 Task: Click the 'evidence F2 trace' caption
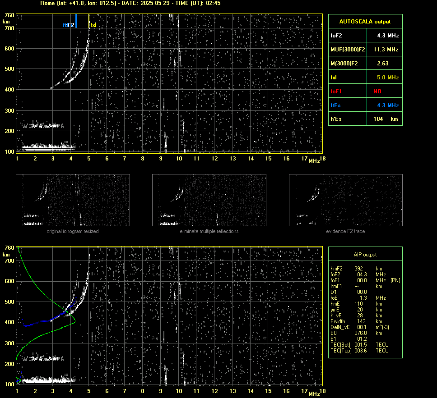click(345, 231)
